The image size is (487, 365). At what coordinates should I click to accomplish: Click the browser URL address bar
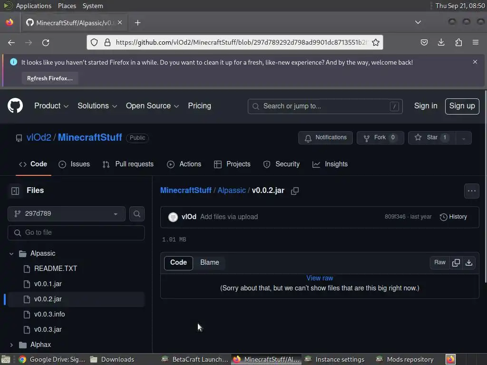coord(235,42)
